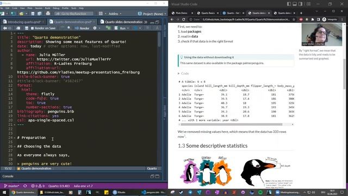
Task: Open Windows Start menu
Action: click(4, 192)
